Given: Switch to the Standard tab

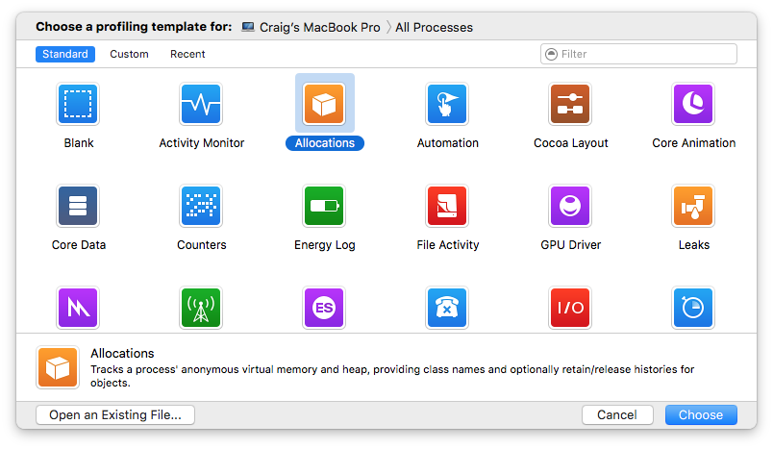Looking at the screenshot, I should coord(65,54).
